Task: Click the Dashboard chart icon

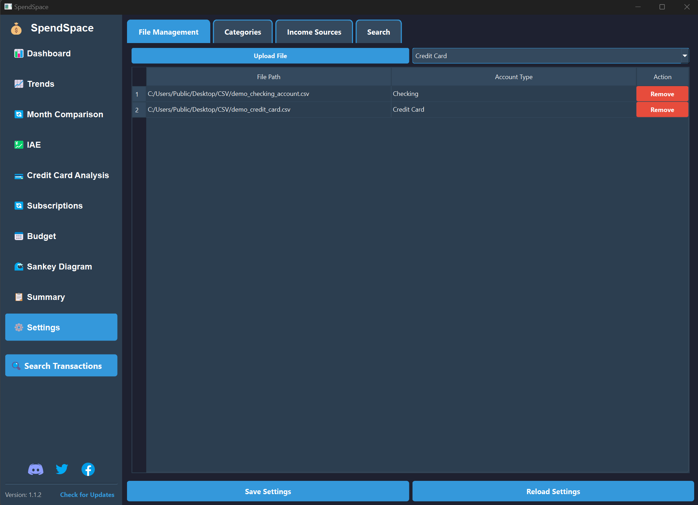Action: (x=19, y=54)
